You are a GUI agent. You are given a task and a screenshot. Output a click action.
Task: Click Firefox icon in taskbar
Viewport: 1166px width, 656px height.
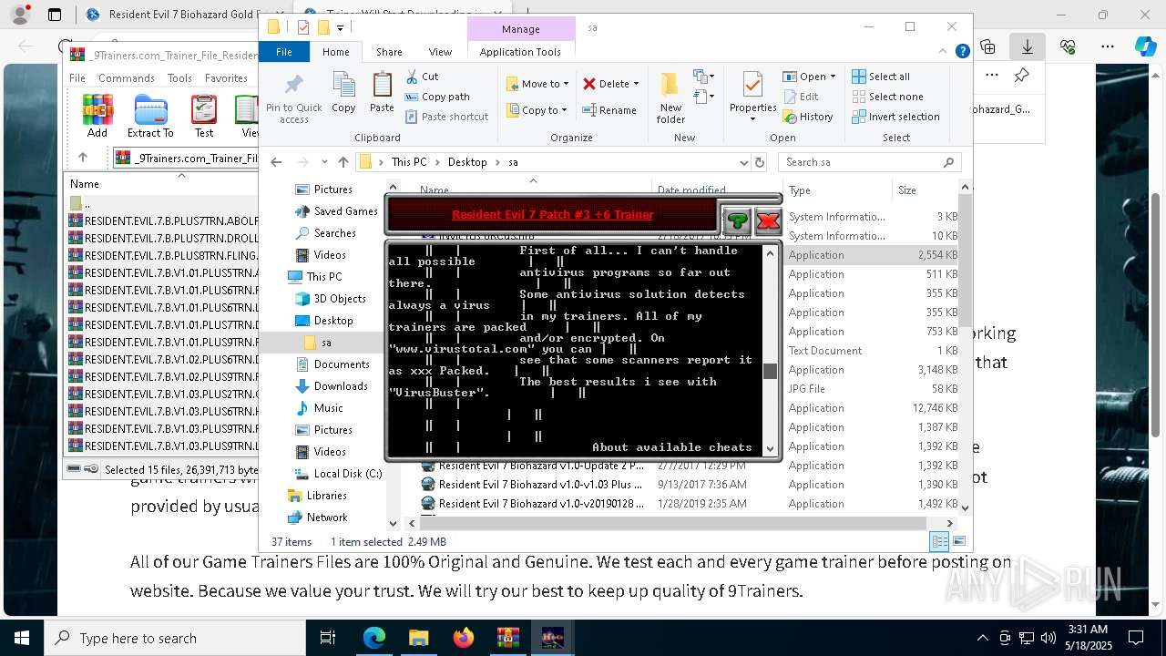point(464,638)
